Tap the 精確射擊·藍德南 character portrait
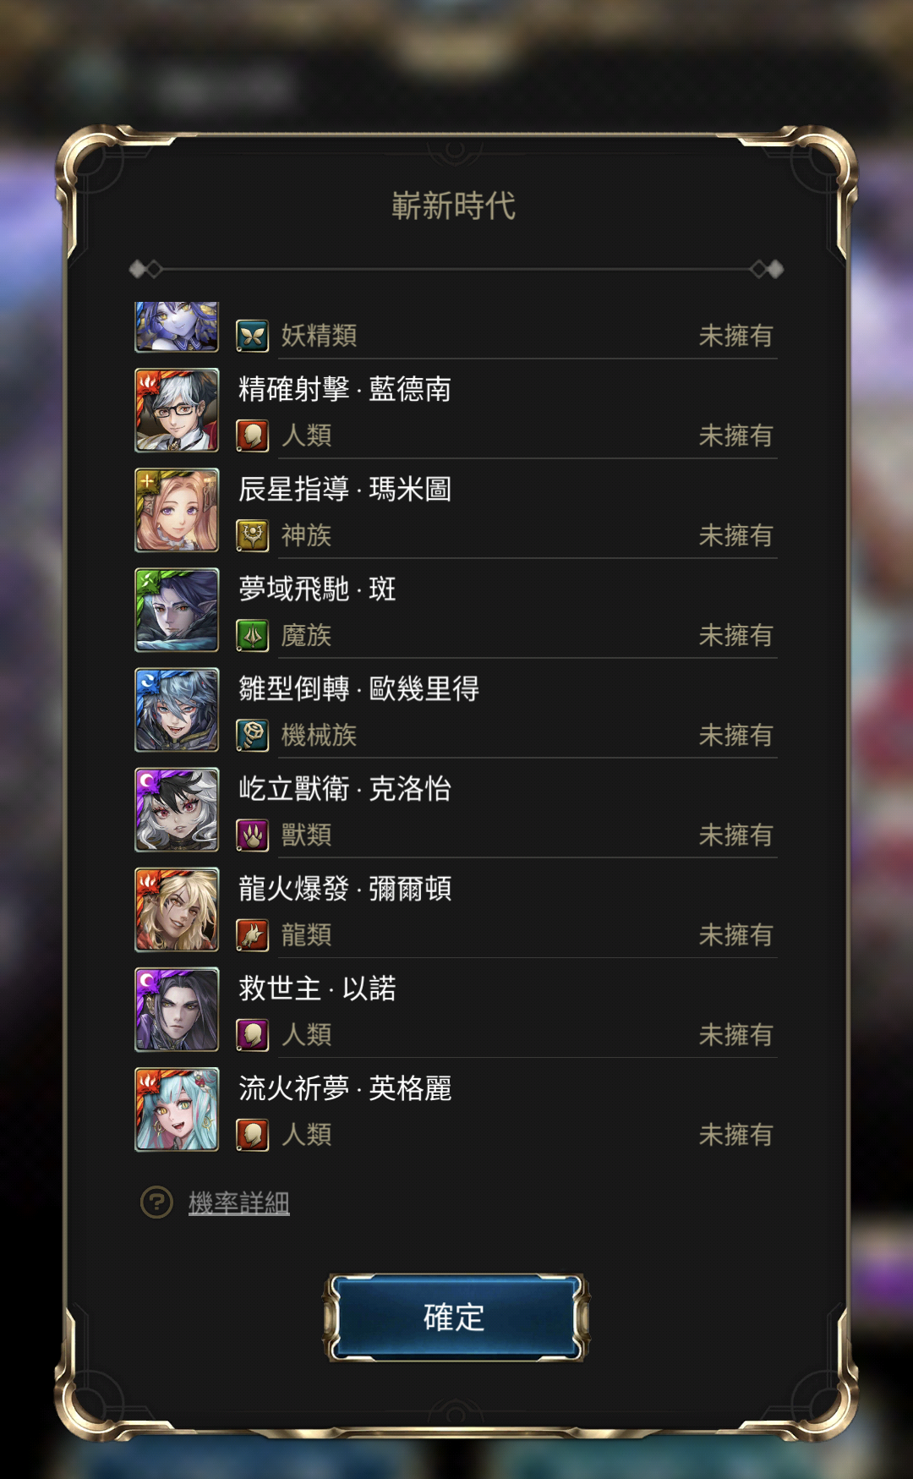The image size is (913, 1479). pos(177,410)
